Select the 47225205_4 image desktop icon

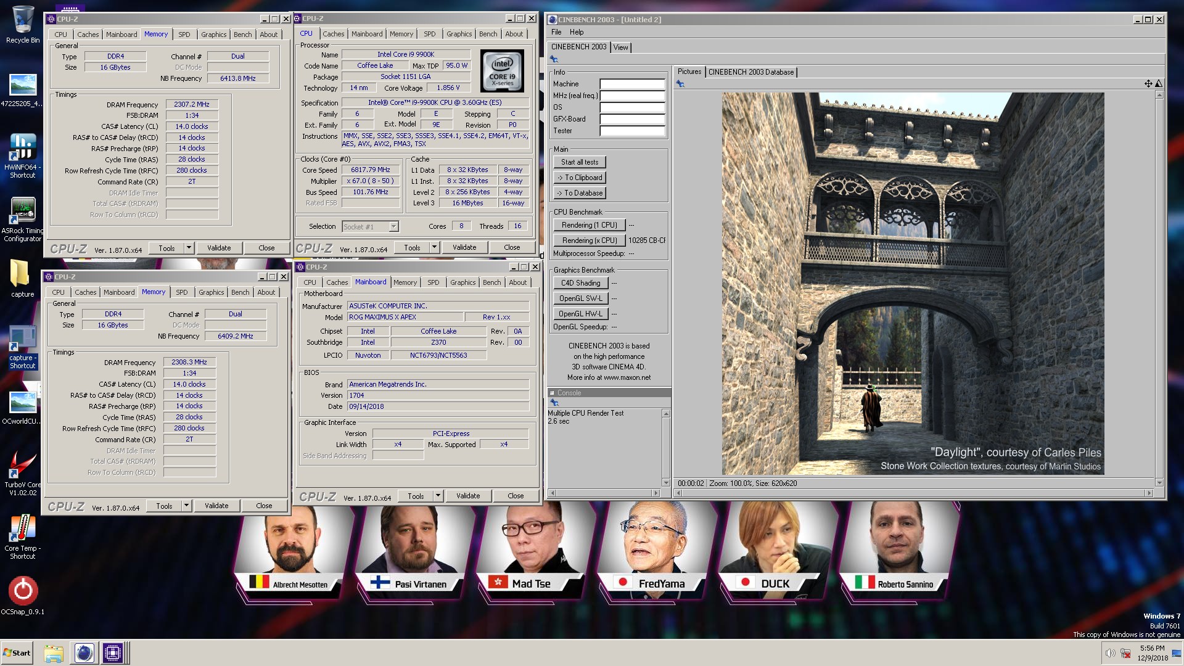[23, 90]
